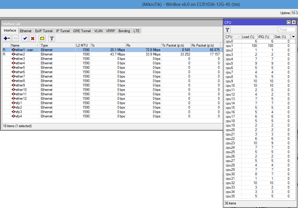Select the ether12 interface row
Screen dimensions: 298x208
pos(112,99)
